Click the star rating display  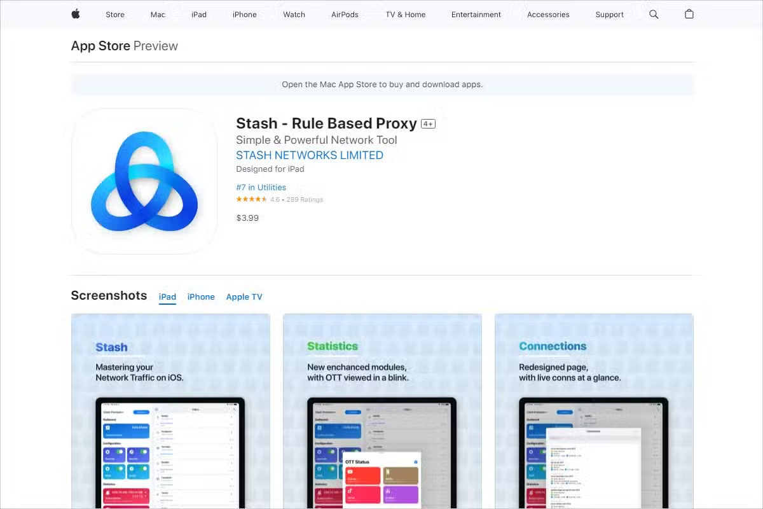tap(252, 199)
